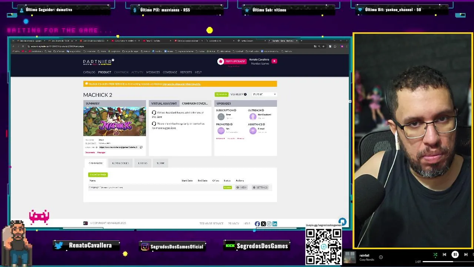Select the Listing tab
Image resolution: width=474 pixels, height=267 pixels.
click(x=143, y=163)
